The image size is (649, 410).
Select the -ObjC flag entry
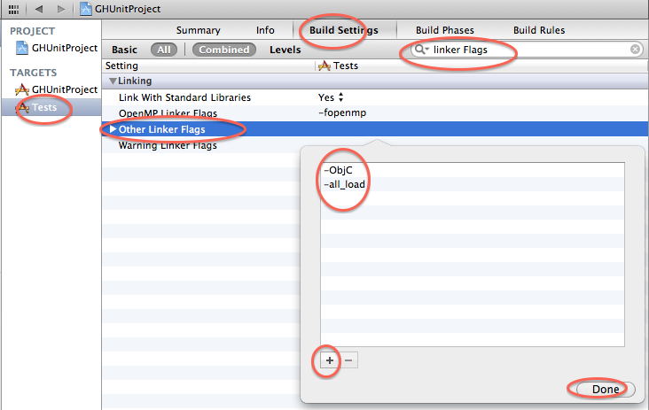tap(473, 170)
